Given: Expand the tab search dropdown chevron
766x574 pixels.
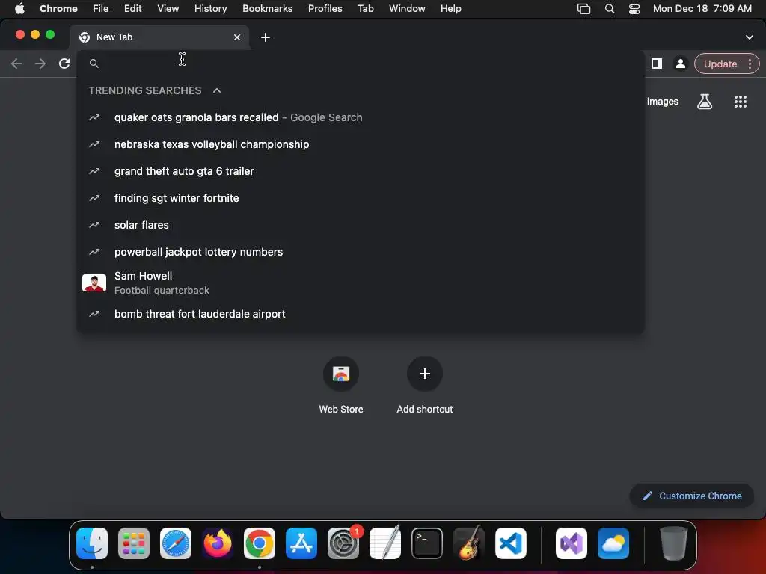Looking at the screenshot, I should tap(749, 37).
